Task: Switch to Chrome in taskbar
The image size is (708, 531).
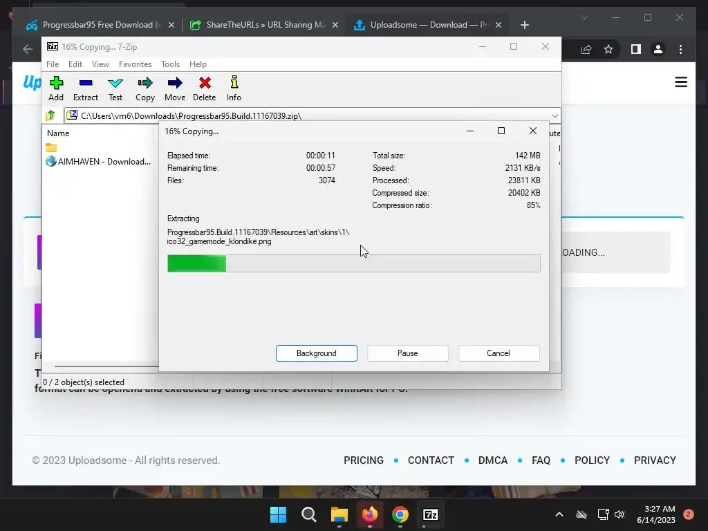Action: pyautogui.click(x=400, y=514)
